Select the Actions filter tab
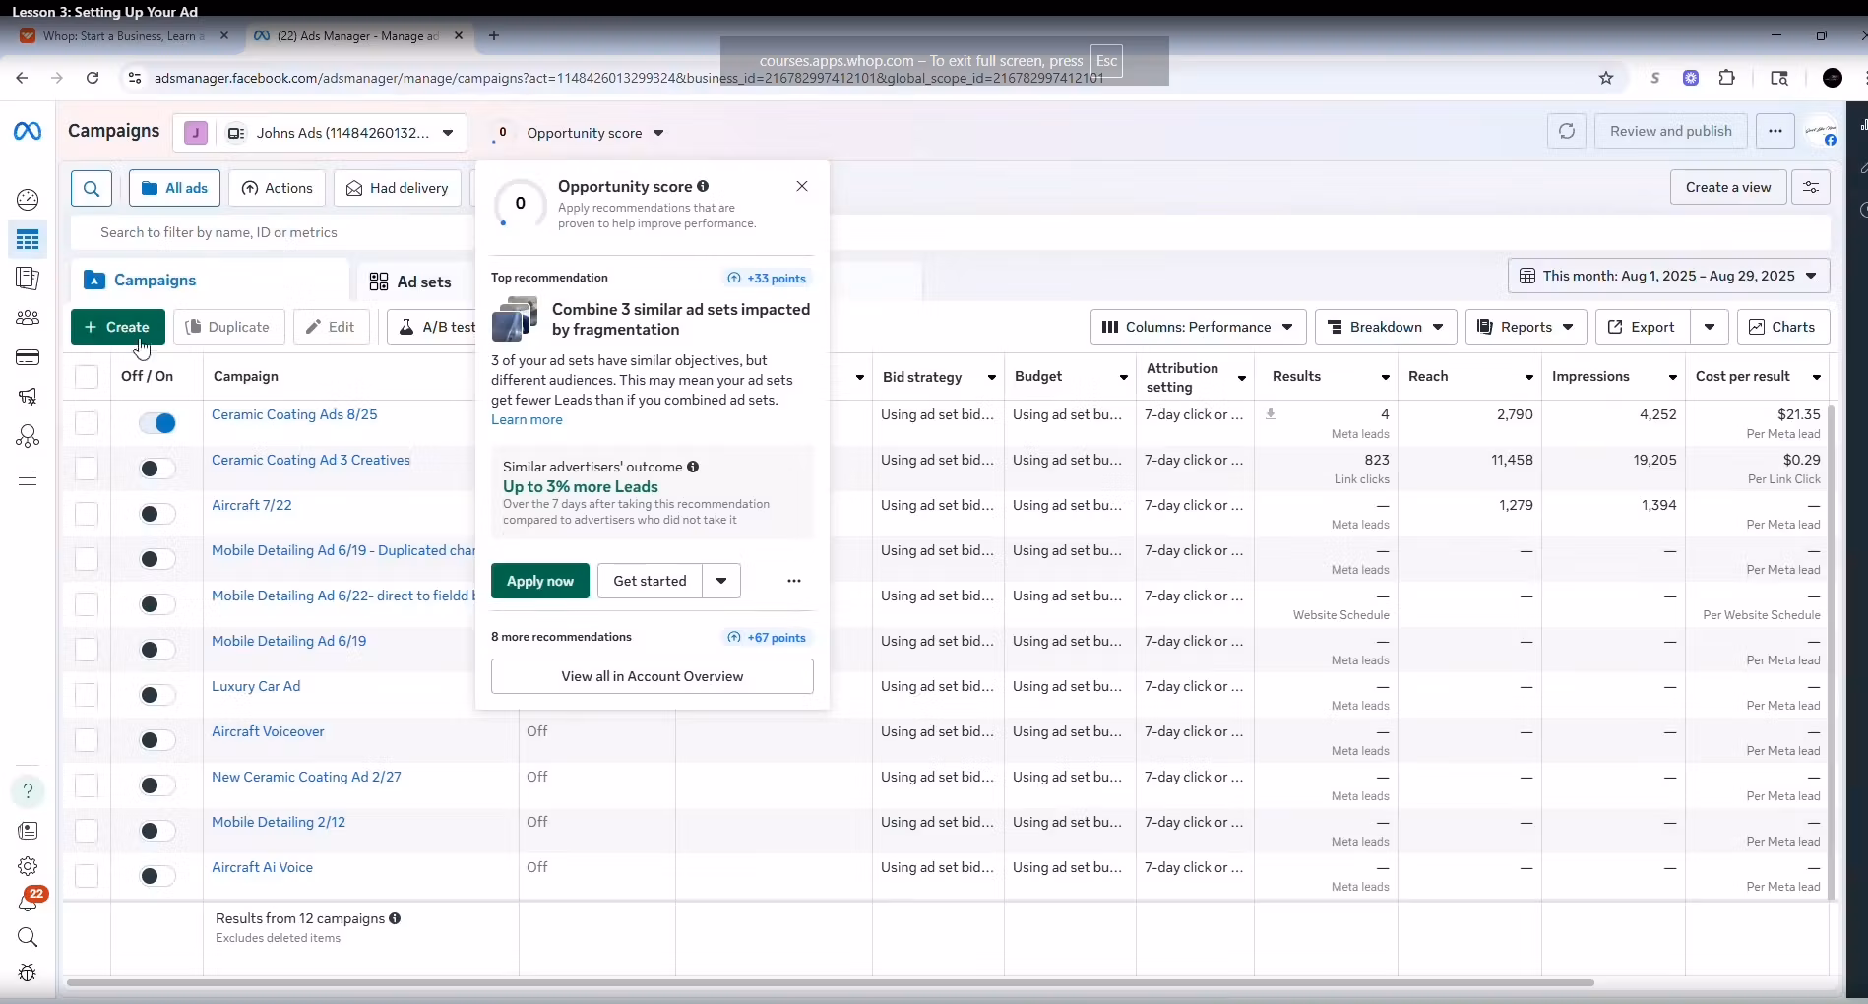1868x1004 pixels. pos(277,188)
